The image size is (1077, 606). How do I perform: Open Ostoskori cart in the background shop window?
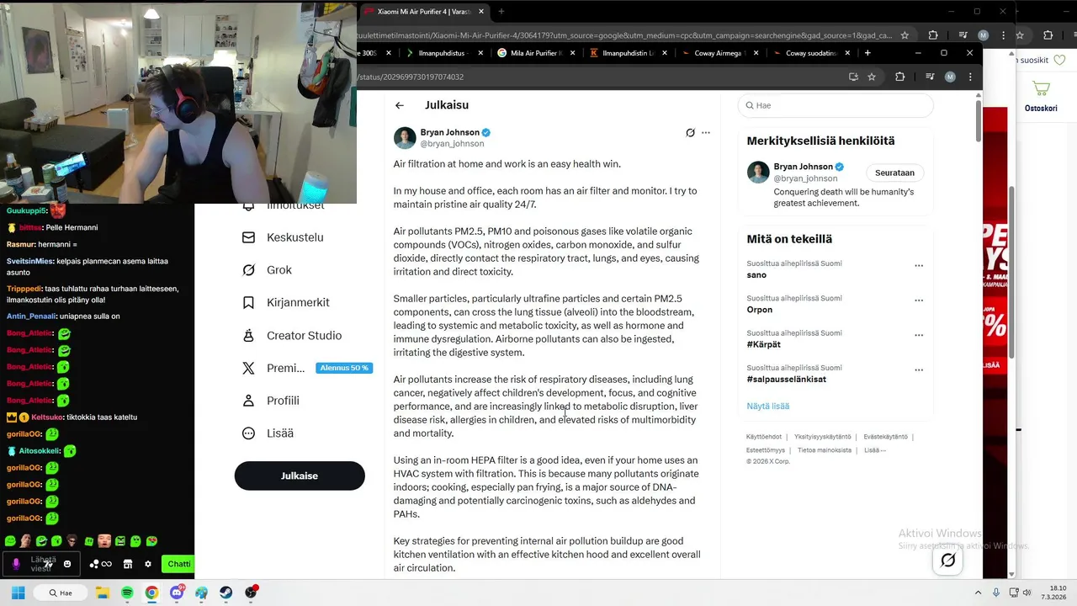1041,95
